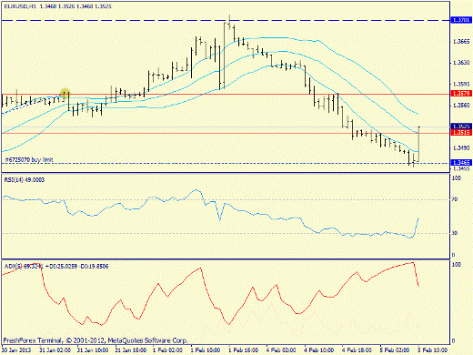
Task: Click the 5 Feb 02:00 time label
Action: click(395, 350)
